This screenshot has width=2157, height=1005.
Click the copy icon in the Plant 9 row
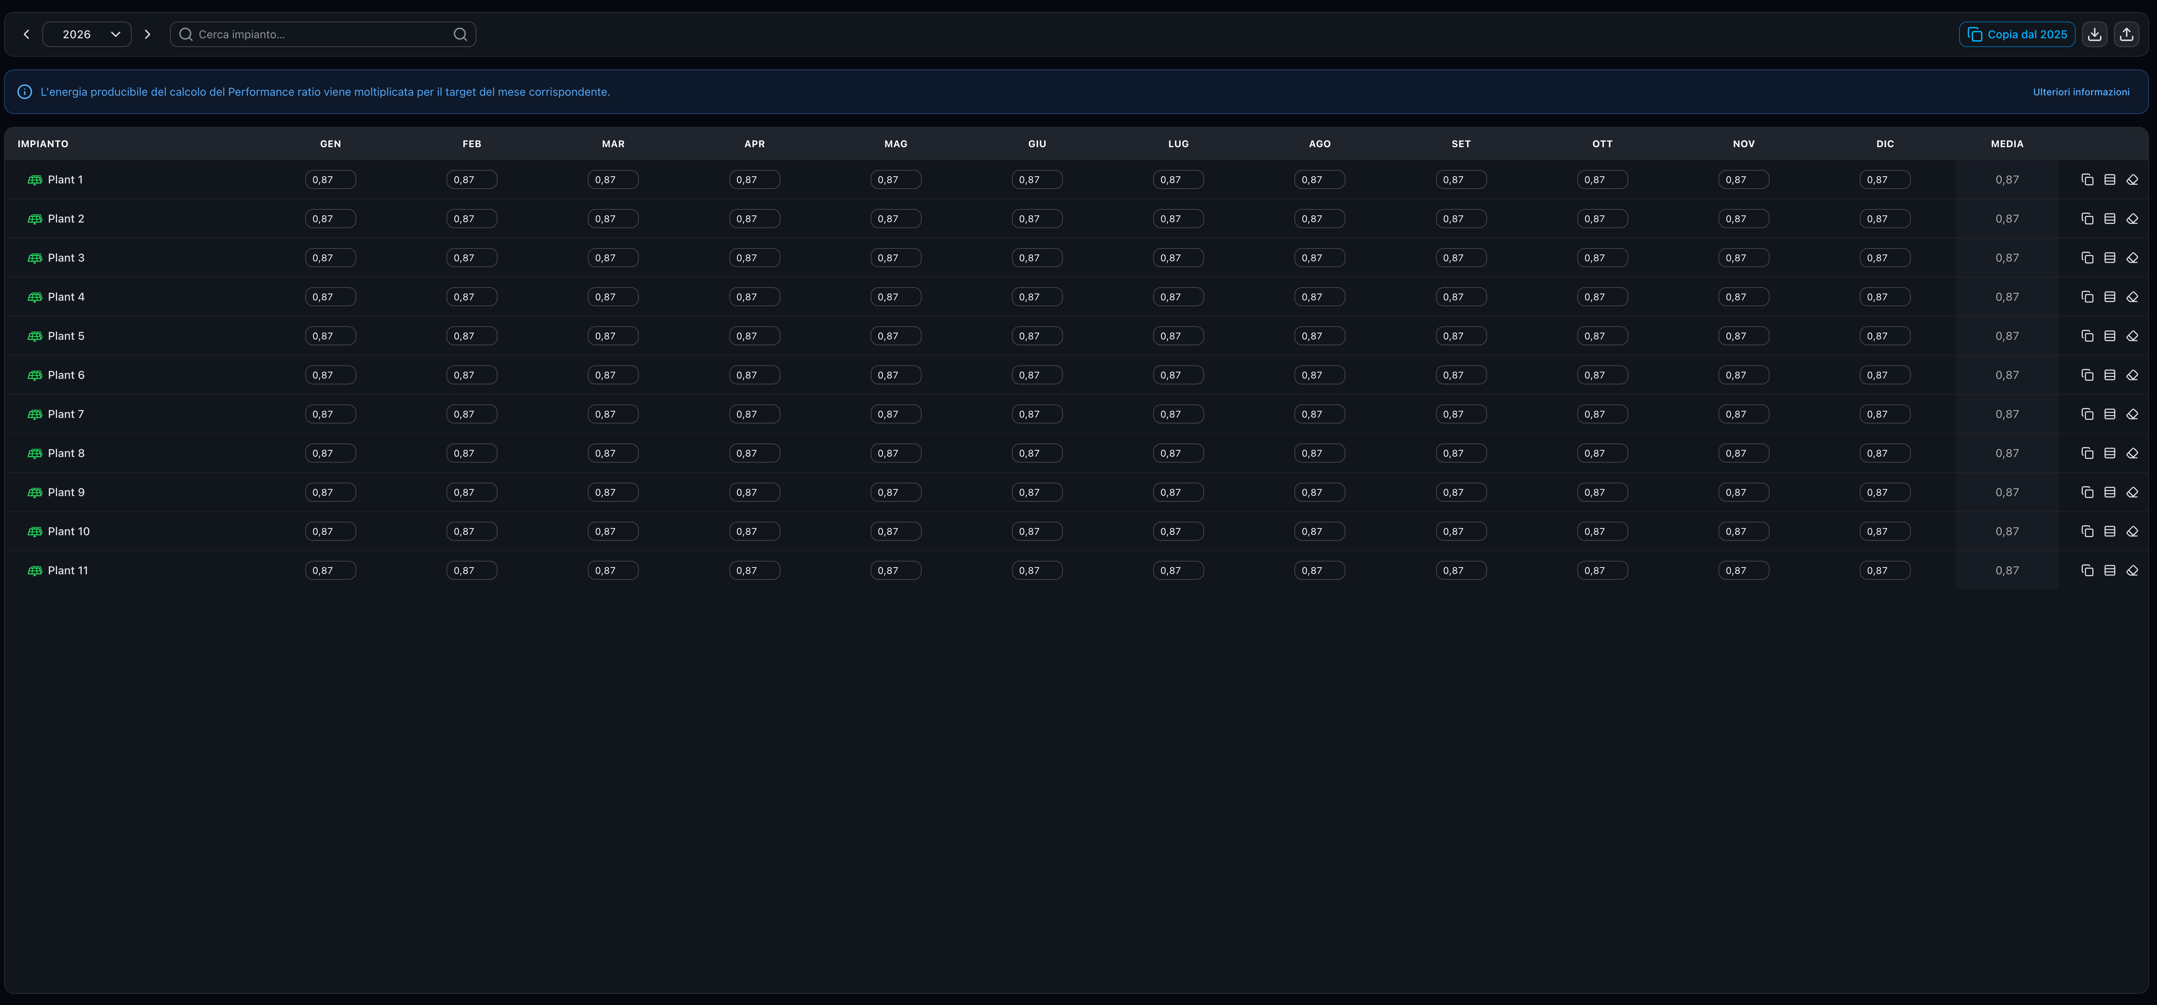coord(2087,492)
